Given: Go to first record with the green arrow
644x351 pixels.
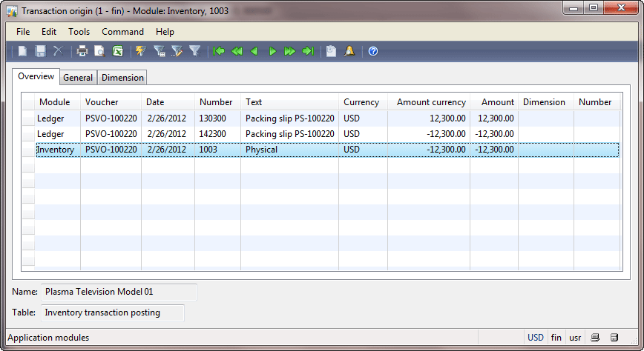Looking at the screenshot, I should (219, 51).
